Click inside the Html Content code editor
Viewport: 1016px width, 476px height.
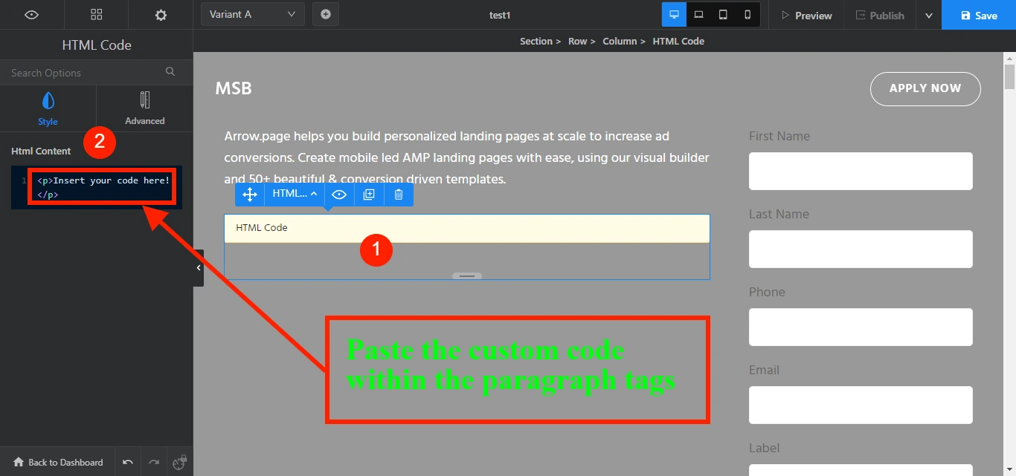click(97, 187)
